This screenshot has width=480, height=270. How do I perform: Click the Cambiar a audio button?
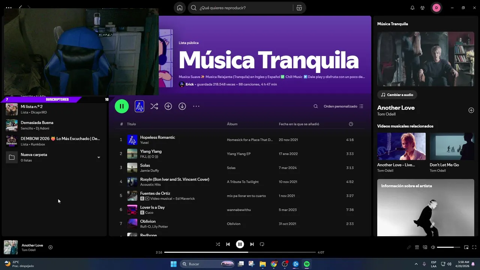[397, 95]
